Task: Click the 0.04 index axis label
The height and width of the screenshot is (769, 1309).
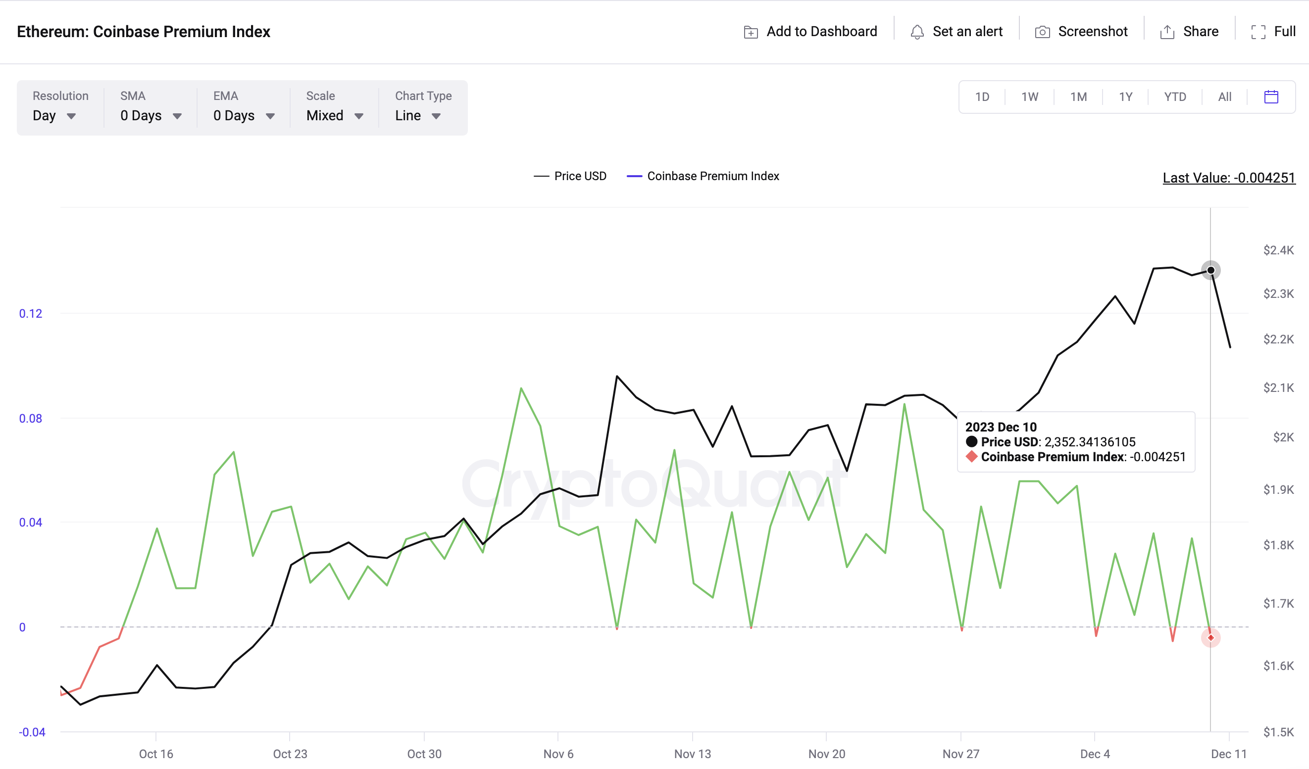Action: tap(31, 523)
